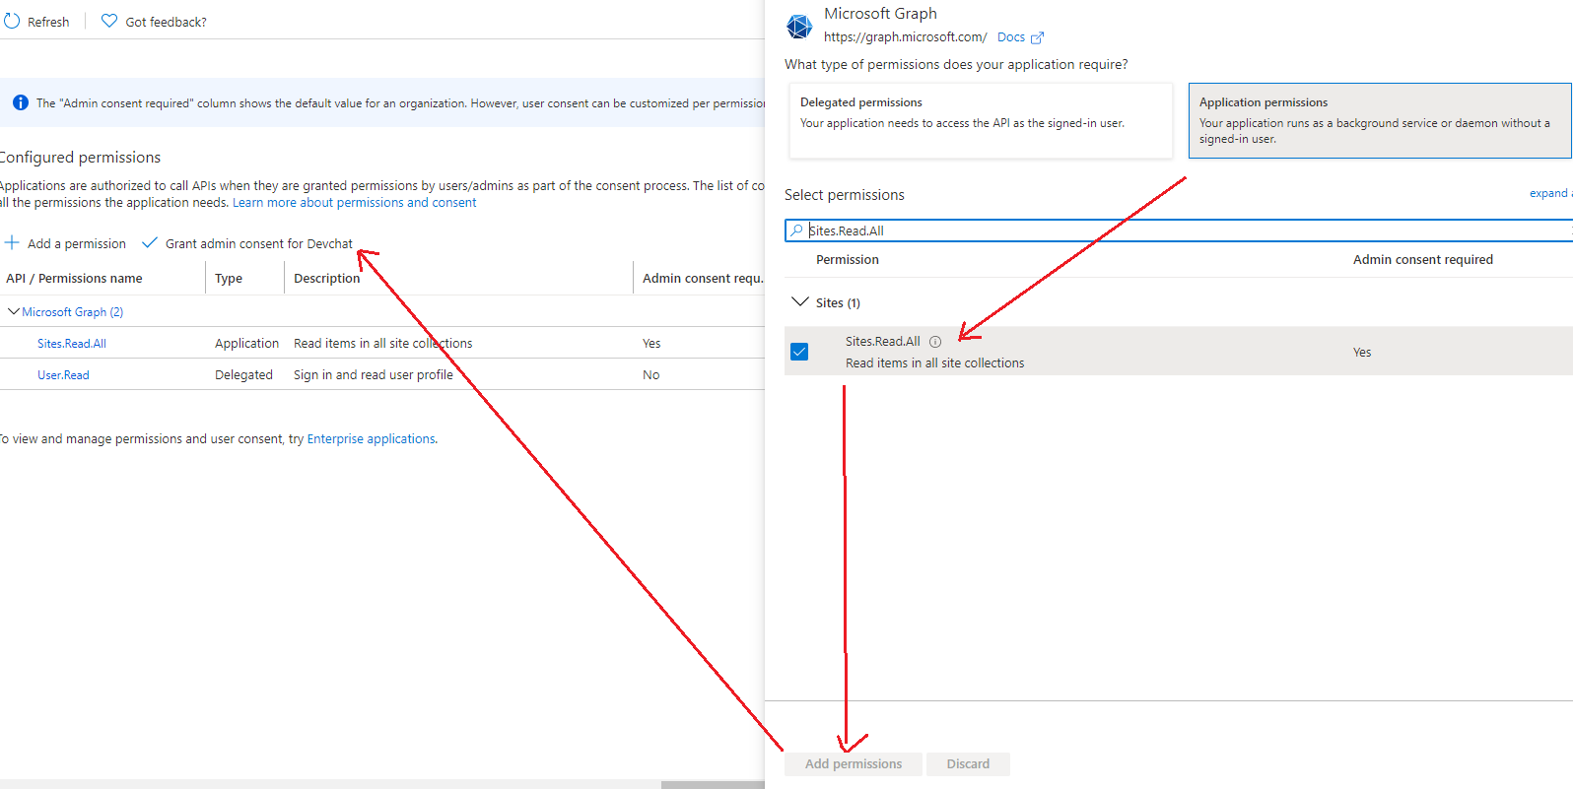This screenshot has width=1573, height=789.
Task: Click Grant admin consent for Devchat
Action: (259, 243)
